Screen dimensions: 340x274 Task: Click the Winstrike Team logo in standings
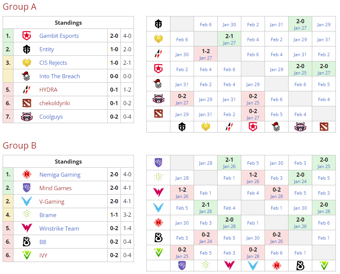click(27, 228)
